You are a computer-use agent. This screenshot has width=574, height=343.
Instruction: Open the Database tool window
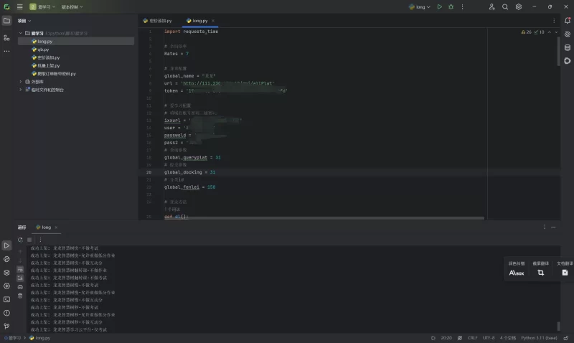point(567,47)
